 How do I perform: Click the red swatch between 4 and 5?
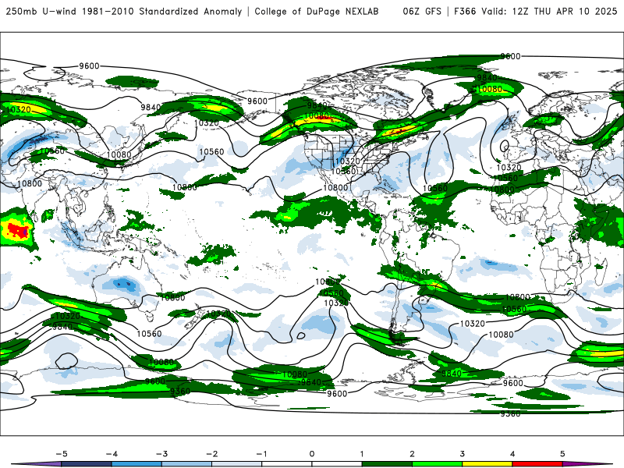(537, 464)
